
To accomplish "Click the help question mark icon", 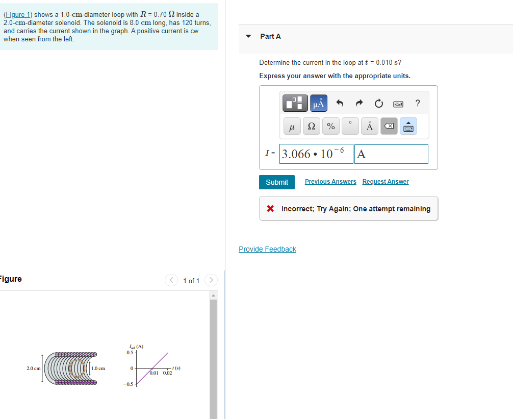I will click(x=417, y=103).
